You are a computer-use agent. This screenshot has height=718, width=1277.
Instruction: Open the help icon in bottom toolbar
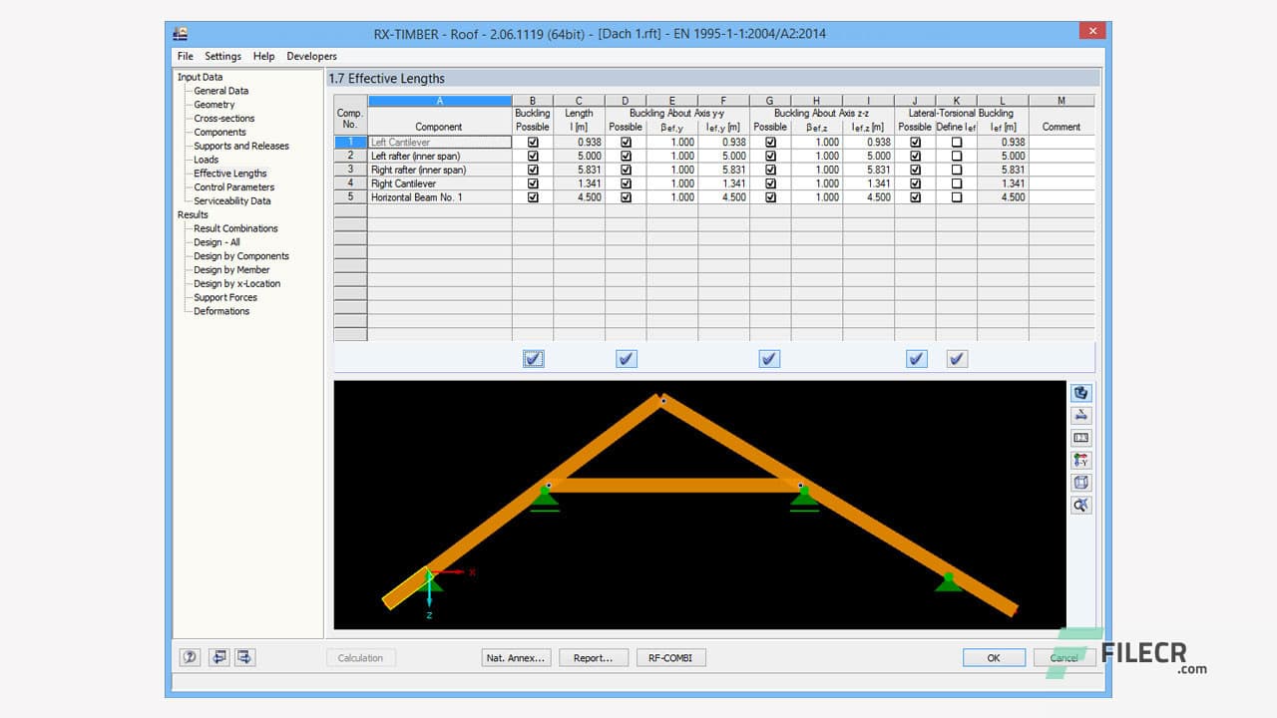coord(190,657)
